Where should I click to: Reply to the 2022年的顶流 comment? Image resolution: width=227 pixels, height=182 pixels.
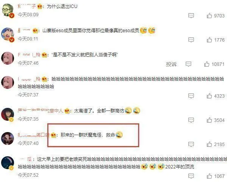(191, 176)
